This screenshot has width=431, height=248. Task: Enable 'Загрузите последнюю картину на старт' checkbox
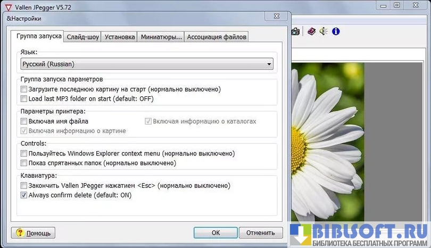tap(23, 89)
